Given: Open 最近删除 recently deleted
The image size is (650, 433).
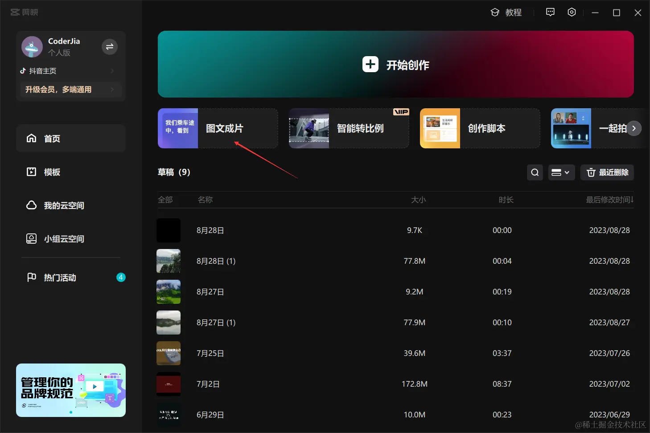Looking at the screenshot, I should pos(607,172).
